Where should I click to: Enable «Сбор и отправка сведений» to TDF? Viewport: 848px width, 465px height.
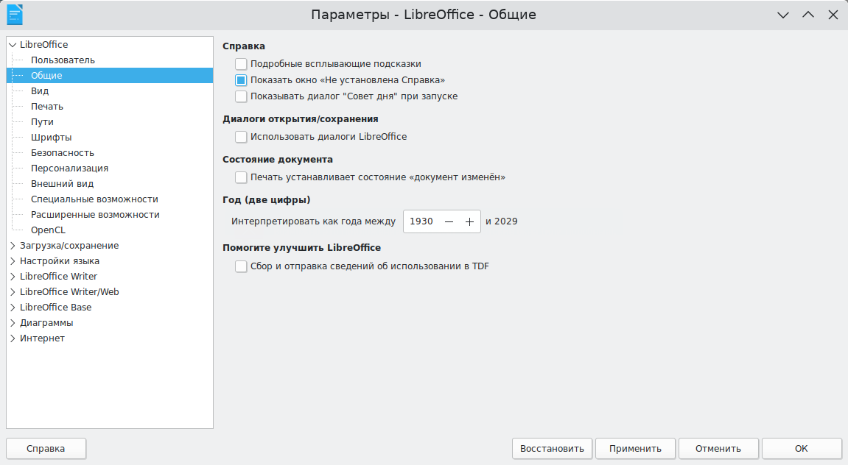pyautogui.click(x=241, y=266)
